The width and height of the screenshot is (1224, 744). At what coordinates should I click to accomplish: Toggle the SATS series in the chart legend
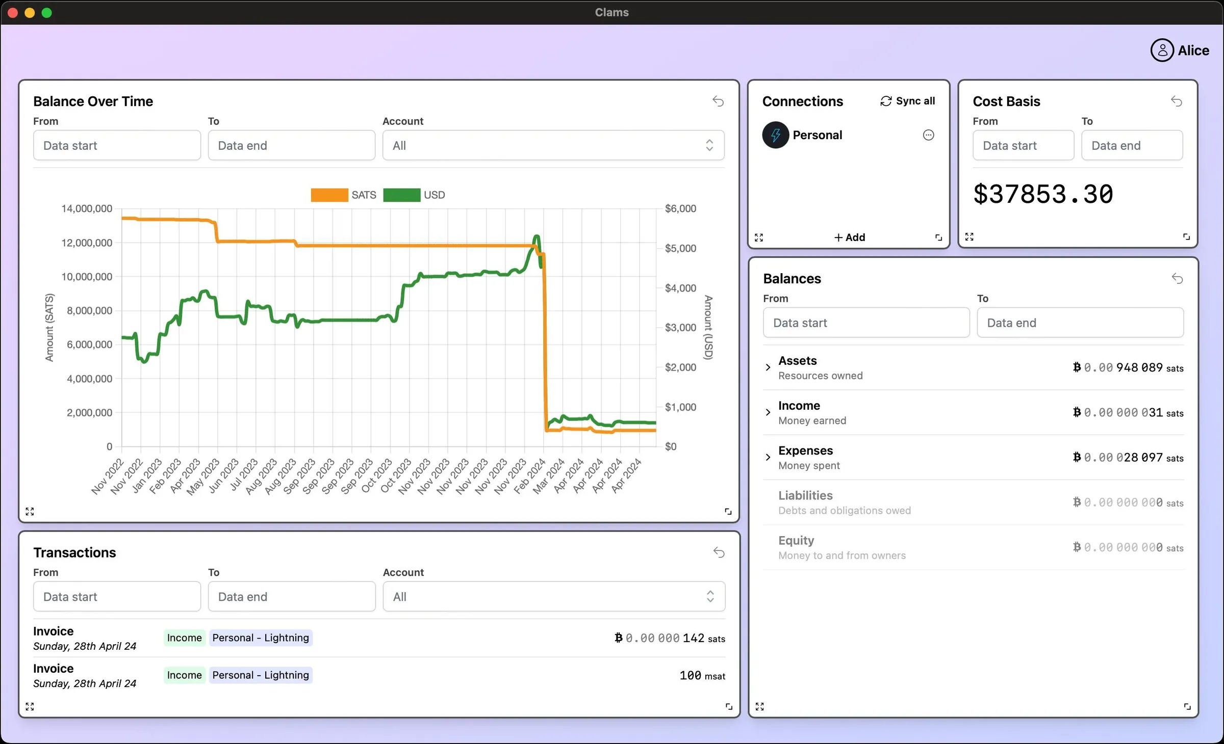tap(343, 195)
